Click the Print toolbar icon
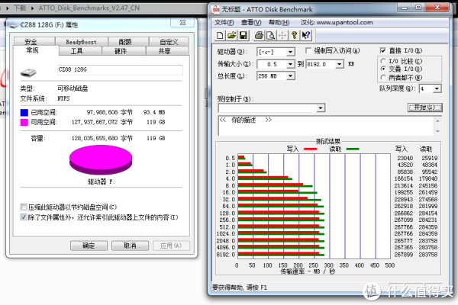This screenshot has width=458, height=305. tap(259, 36)
